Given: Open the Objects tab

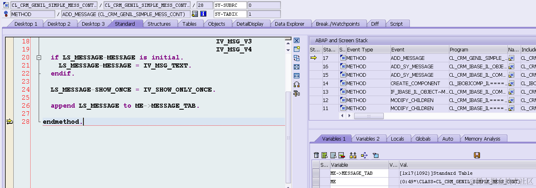Looking at the screenshot, I should (216, 24).
